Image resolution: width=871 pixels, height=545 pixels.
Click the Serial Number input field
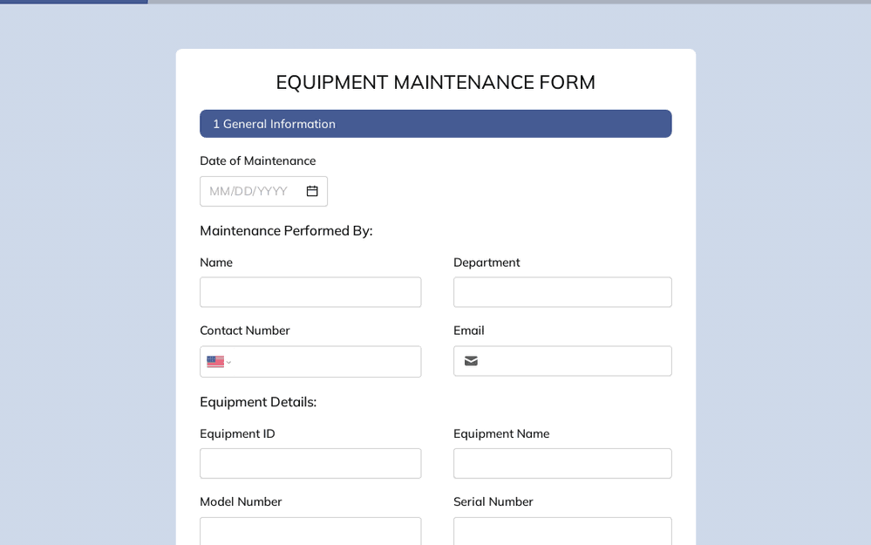pos(562,531)
